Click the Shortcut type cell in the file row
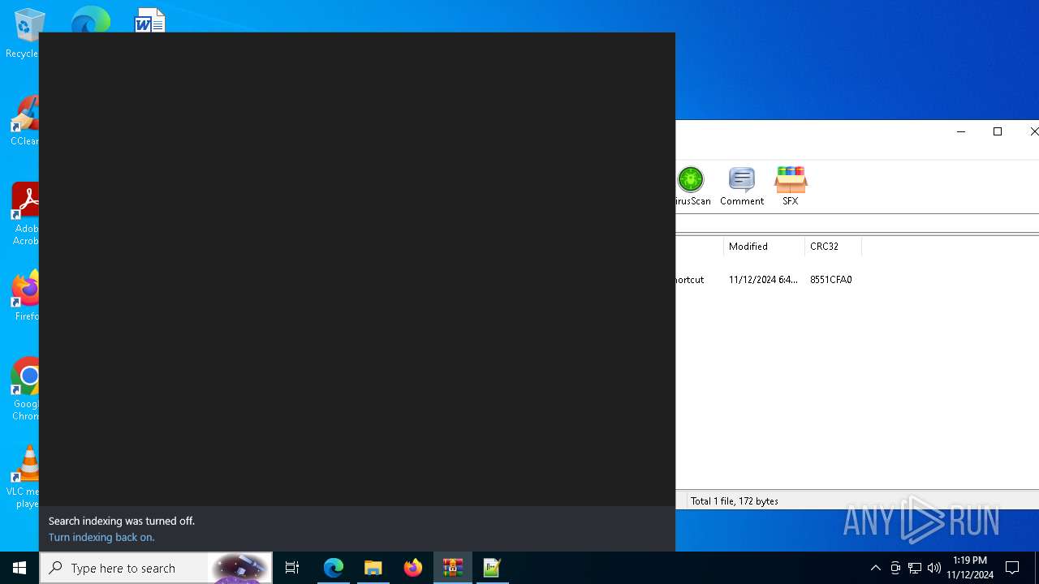The width and height of the screenshot is (1039, 584). click(x=690, y=280)
